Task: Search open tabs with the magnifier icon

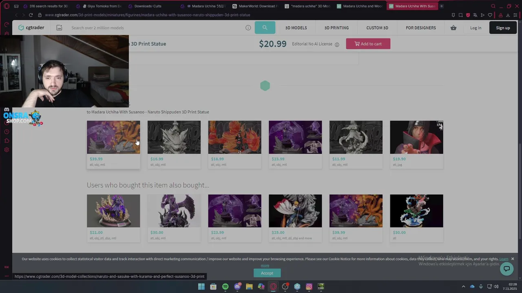Action: tap(493, 6)
